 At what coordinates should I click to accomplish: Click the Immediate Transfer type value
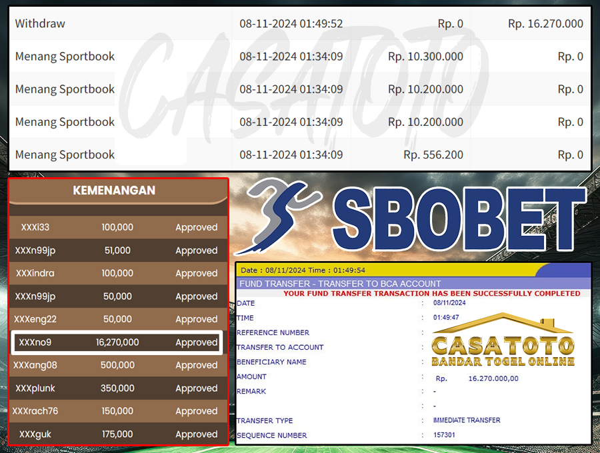[467, 420]
